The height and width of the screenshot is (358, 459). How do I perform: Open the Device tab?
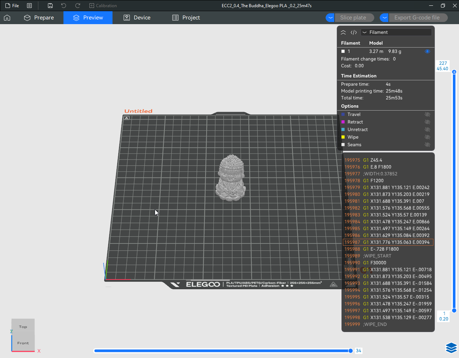137,18
